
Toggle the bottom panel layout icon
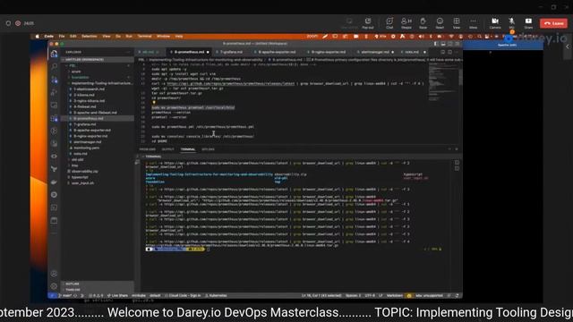pos(443,44)
